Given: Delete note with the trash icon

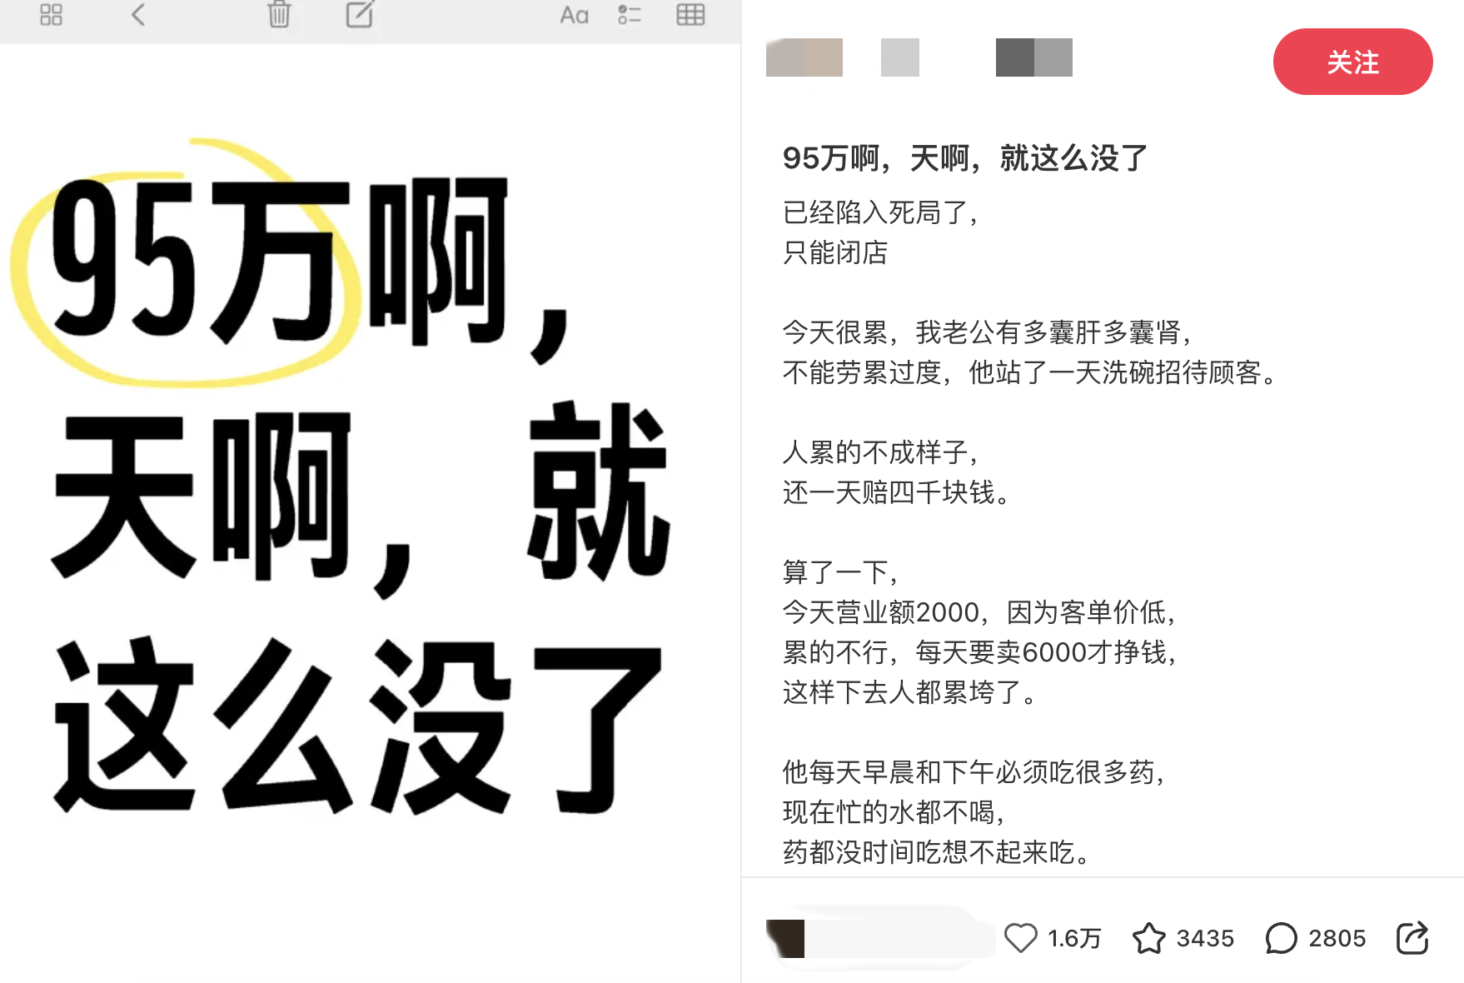Looking at the screenshot, I should point(279,14).
